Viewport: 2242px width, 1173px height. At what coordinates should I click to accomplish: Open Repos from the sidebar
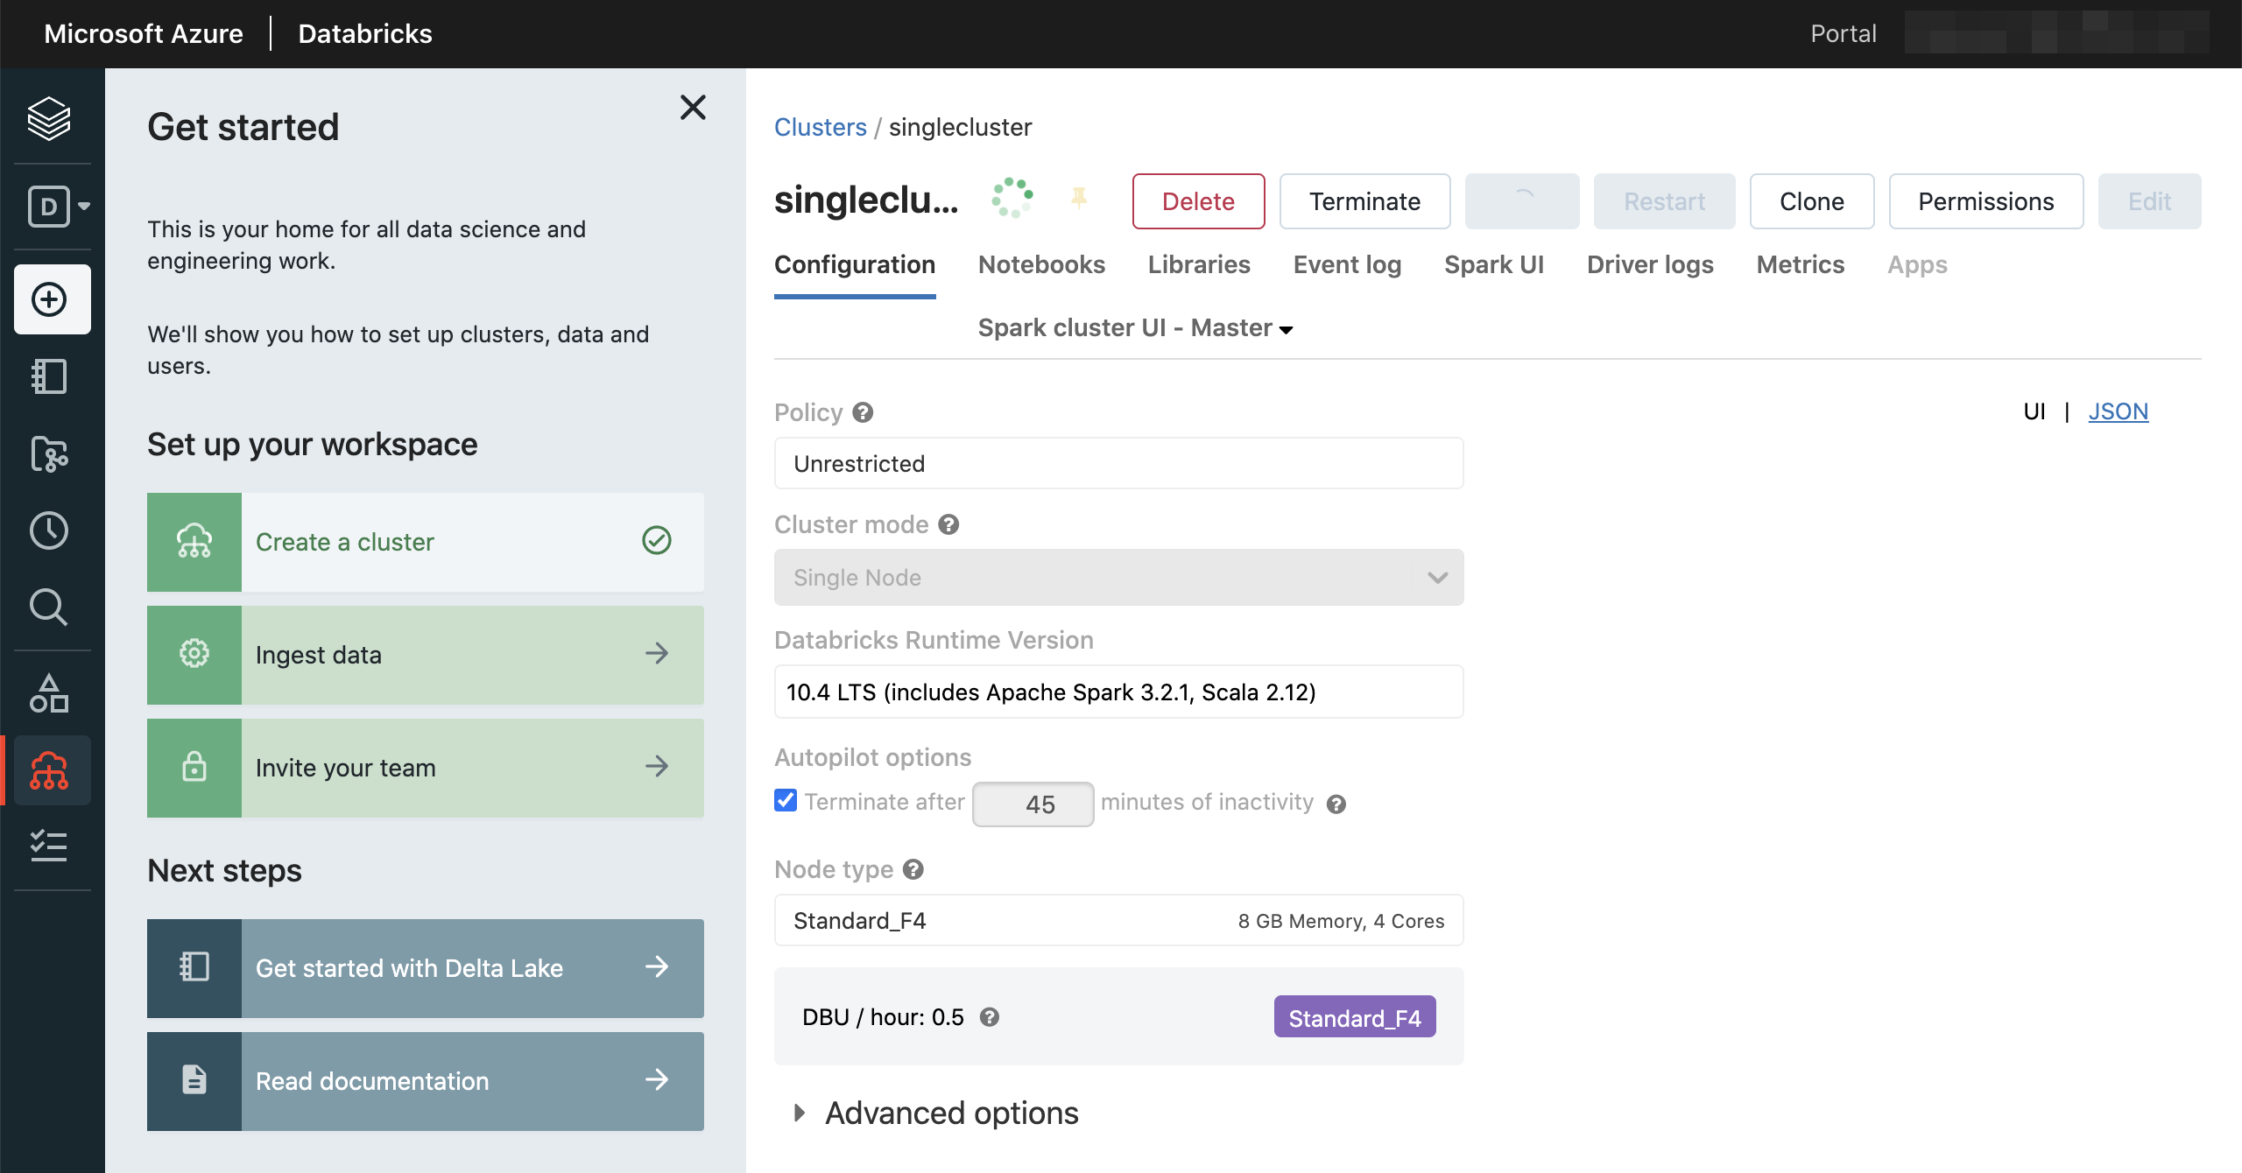click(x=51, y=454)
